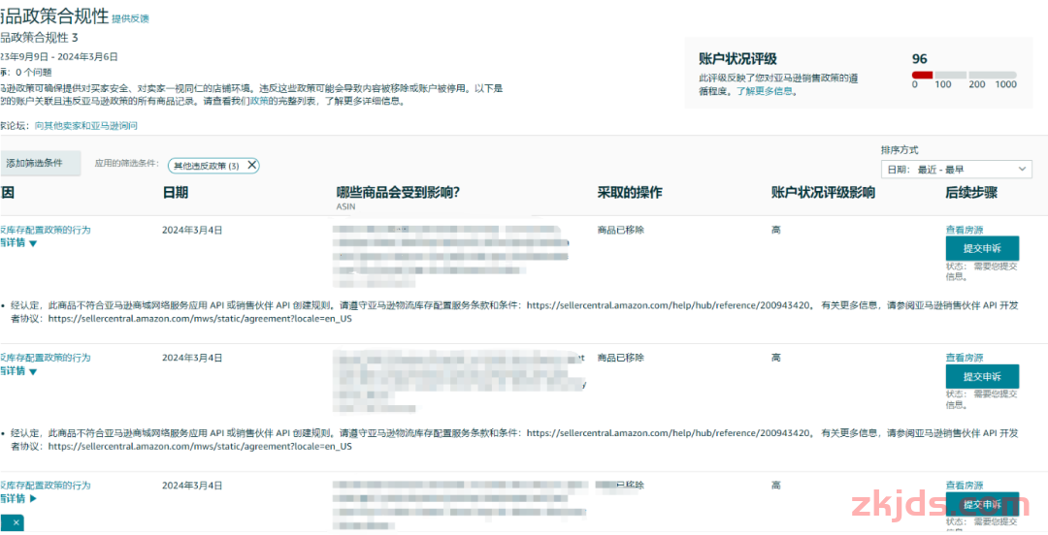Select second row's 商品已移除 action text

tap(621, 358)
